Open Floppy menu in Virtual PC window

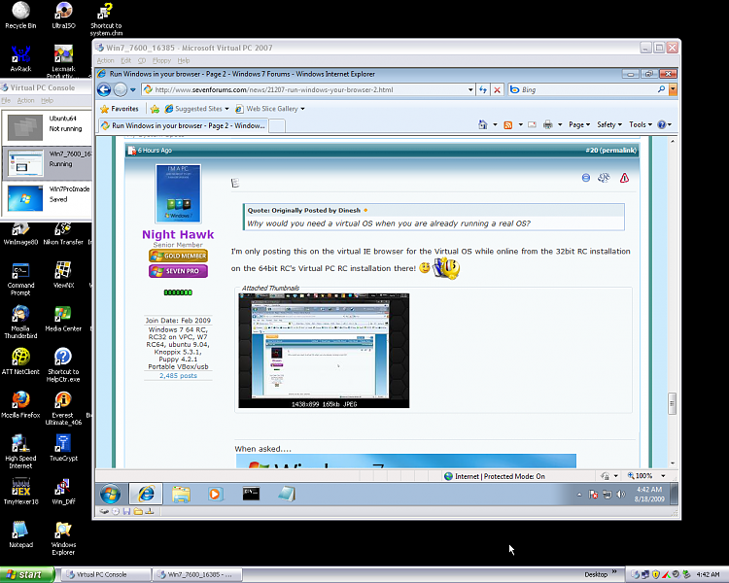pyautogui.click(x=161, y=60)
